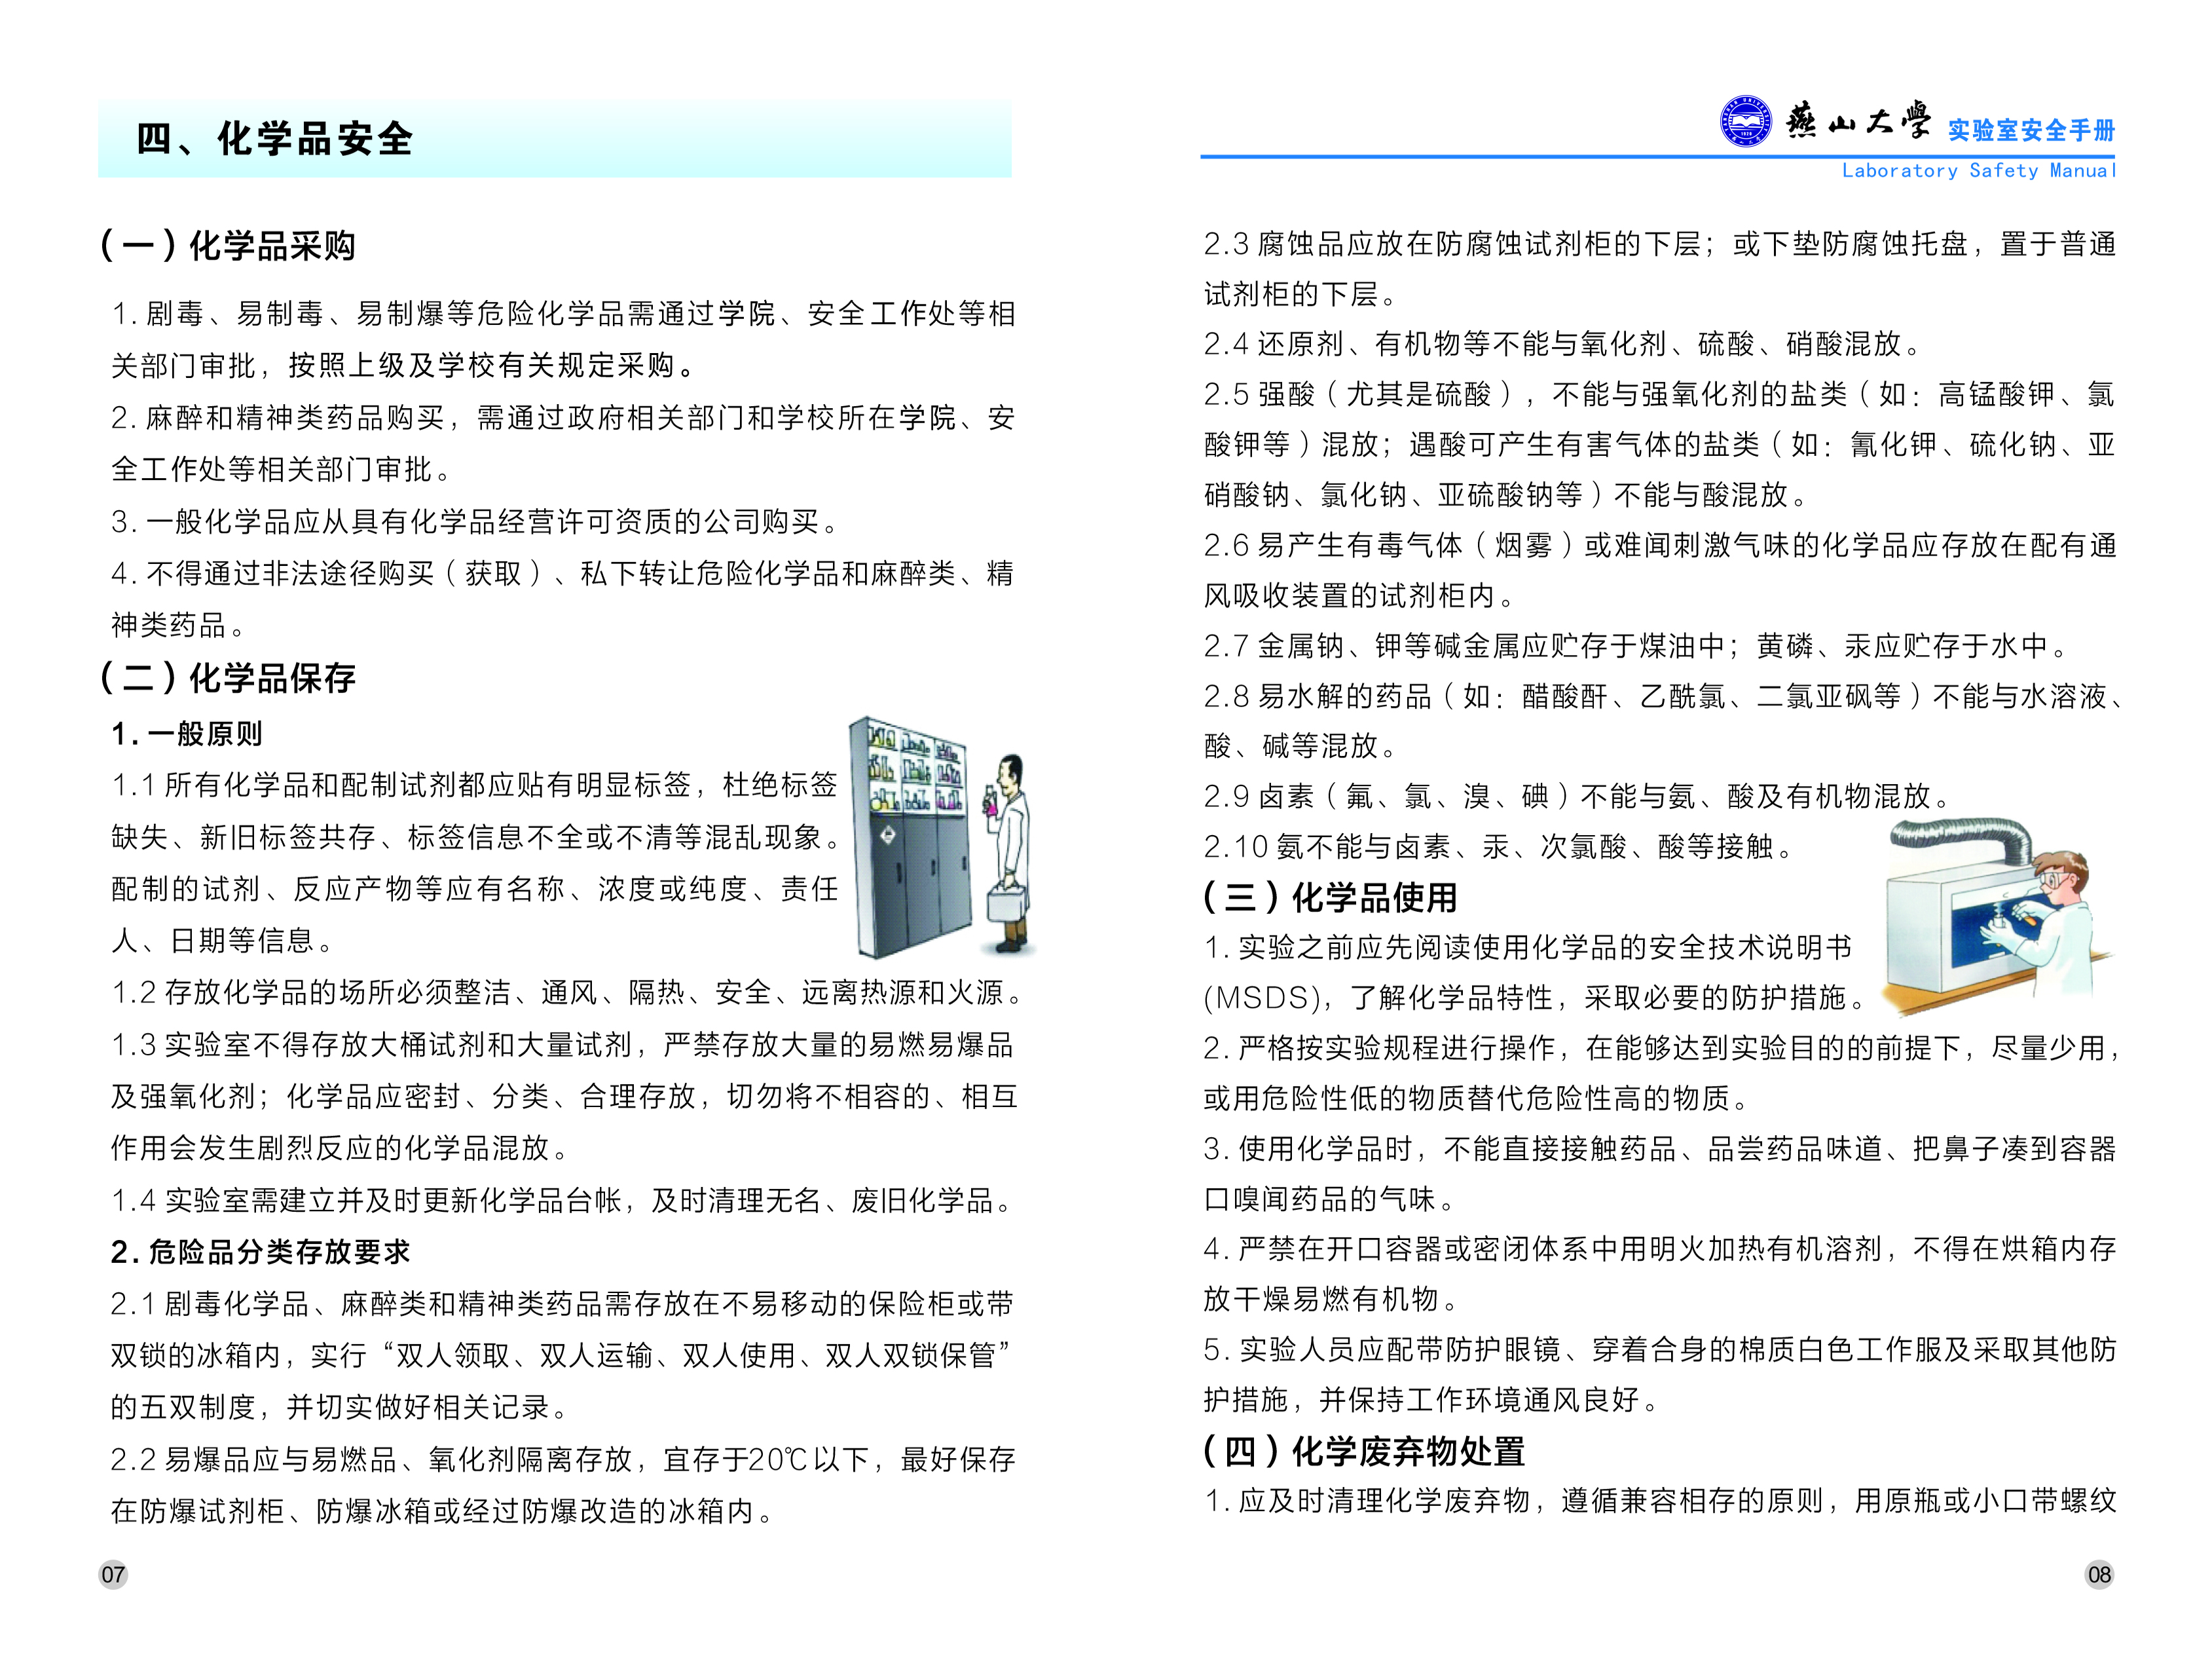Select heading （三）化学品使用
Screen dimensions: 2212x1671
coord(1330,897)
